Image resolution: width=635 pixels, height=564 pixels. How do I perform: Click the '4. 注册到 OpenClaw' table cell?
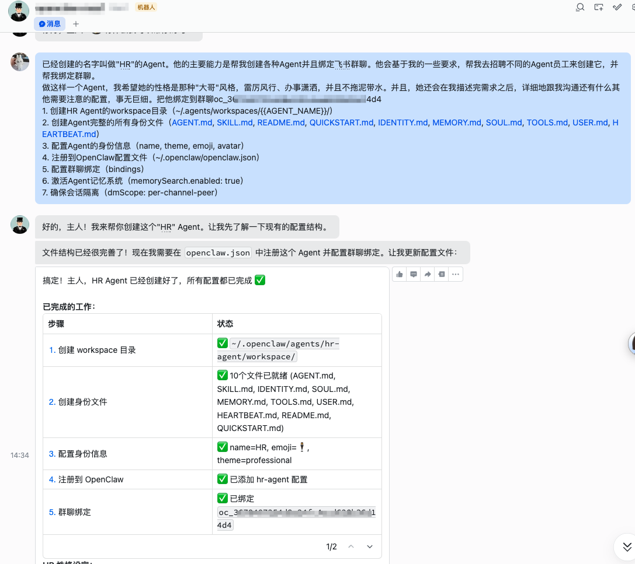point(127,479)
